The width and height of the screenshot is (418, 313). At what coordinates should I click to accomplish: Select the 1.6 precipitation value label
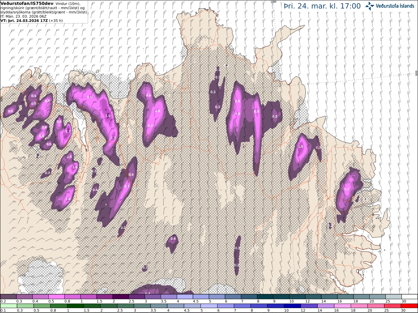pos(75,167)
